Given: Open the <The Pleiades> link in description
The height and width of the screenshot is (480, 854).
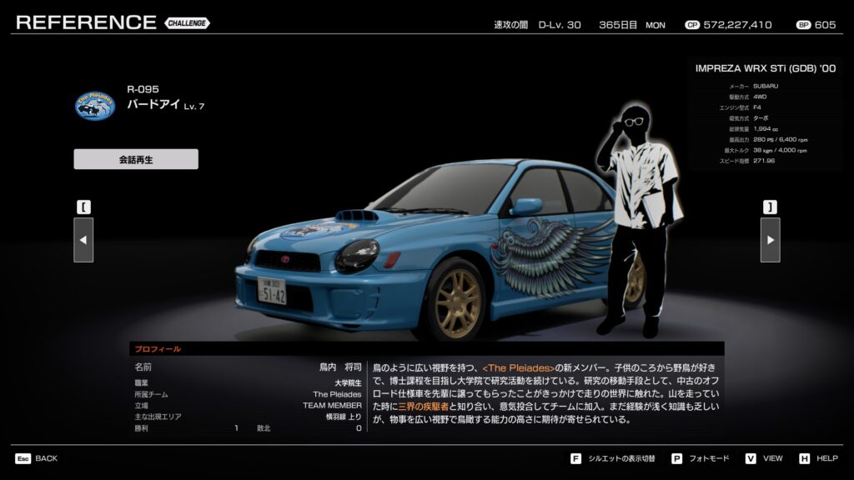Looking at the screenshot, I should click(x=518, y=367).
